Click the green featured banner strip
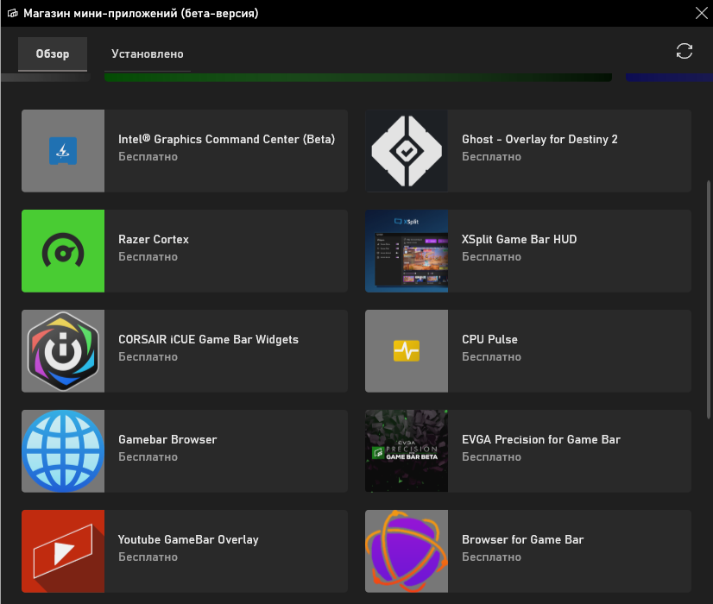Viewport: 713px width, 604px height. 358,78
